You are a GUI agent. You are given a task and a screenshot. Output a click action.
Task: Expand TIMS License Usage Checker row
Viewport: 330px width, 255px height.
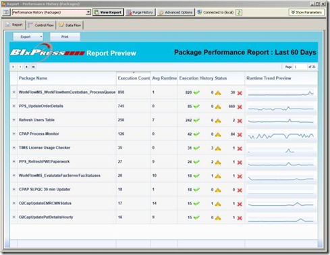click(x=13, y=148)
